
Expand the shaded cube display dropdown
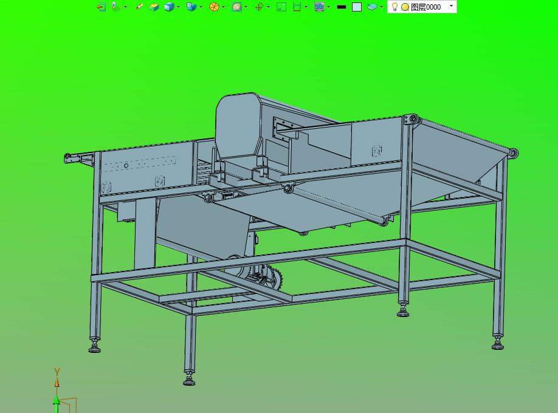[x=178, y=7]
